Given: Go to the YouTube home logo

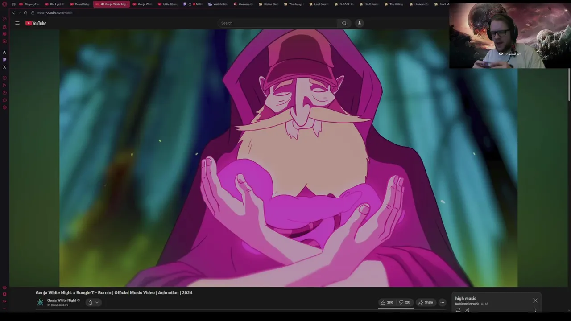Looking at the screenshot, I should point(36,23).
